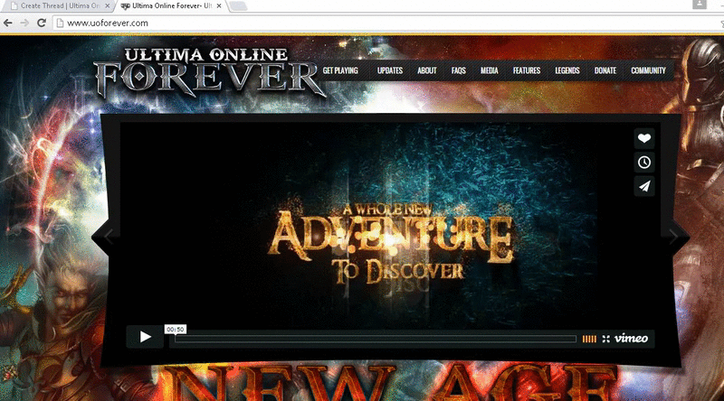724x401 pixels.
Task: Open the Updates menu item
Action: point(390,70)
